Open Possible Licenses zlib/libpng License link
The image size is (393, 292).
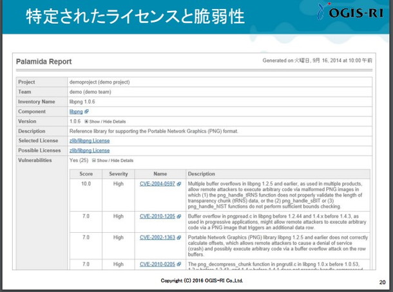[x=90, y=151]
